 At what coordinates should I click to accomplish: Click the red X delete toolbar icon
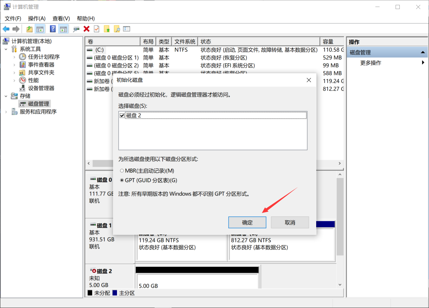[87, 29]
